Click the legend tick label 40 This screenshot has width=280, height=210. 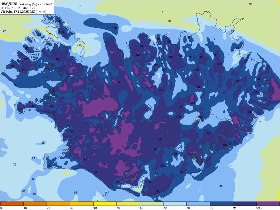click(x=95, y=208)
